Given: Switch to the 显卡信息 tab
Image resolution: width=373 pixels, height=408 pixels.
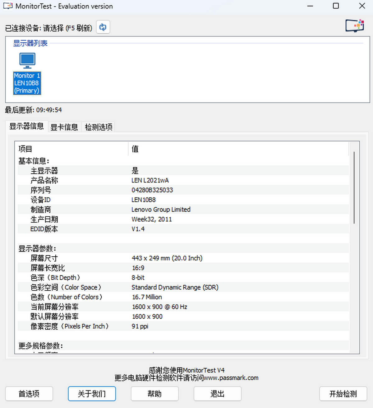Looking at the screenshot, I should (x=64, y=127).
